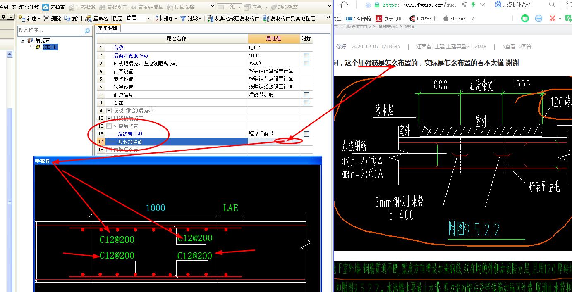The image size is (572, 292).
Task: Click 土建算量GTJ2018 tag link
Action: pos(466,47)
